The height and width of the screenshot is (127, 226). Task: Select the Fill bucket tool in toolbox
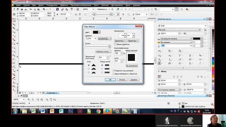point(14,86)
